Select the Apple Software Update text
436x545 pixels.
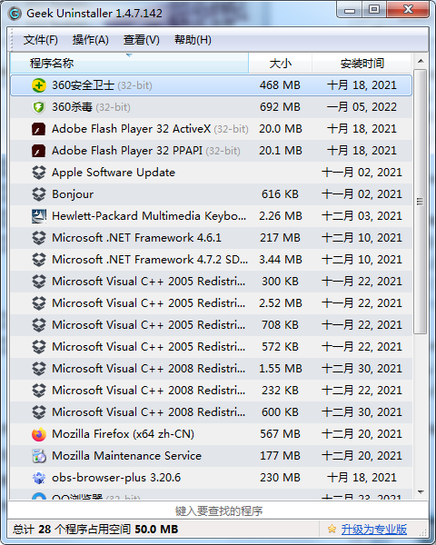114,173
